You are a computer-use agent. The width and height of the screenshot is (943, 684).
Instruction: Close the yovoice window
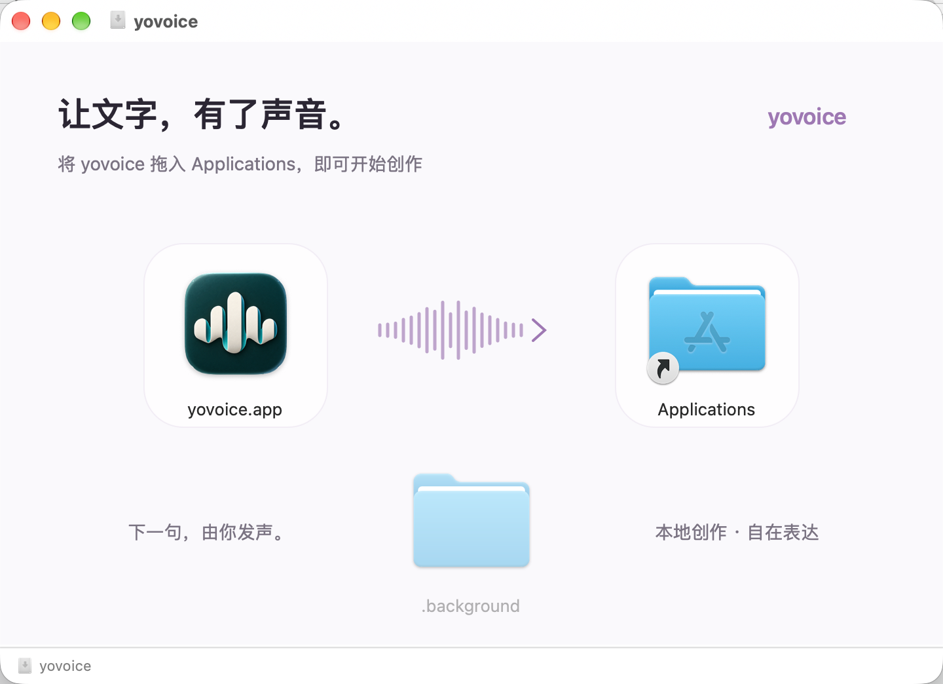[21, 21]
